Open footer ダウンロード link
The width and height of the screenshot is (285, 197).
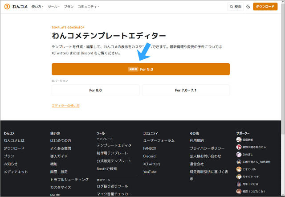(x=14, y=148)
